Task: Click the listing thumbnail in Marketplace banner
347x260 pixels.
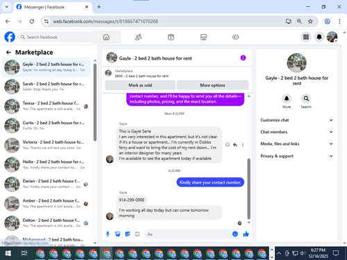Action: tap(108, 73)
